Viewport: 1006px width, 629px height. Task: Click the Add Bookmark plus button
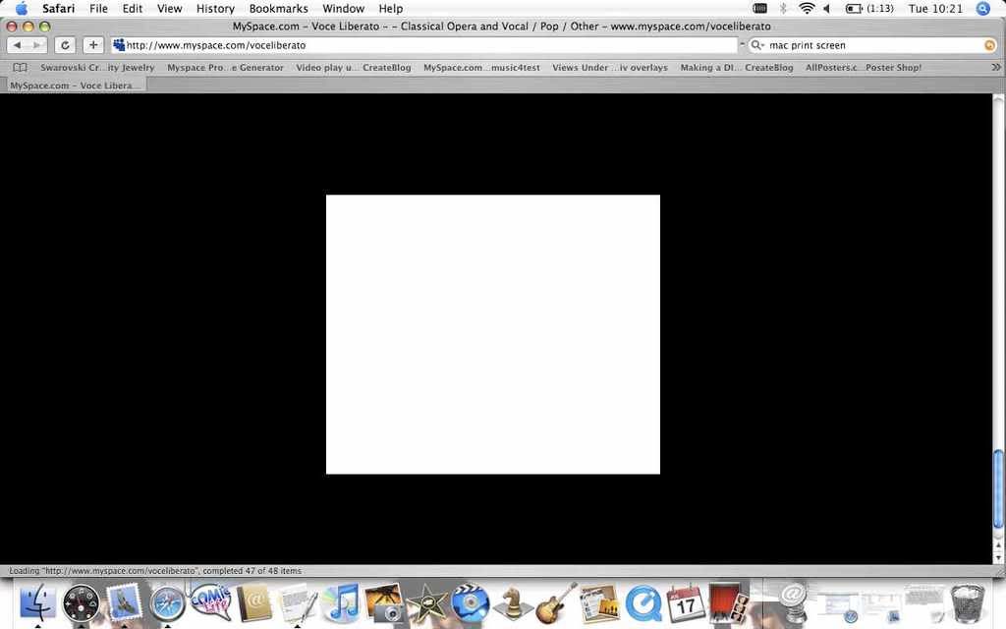[93, 45]
